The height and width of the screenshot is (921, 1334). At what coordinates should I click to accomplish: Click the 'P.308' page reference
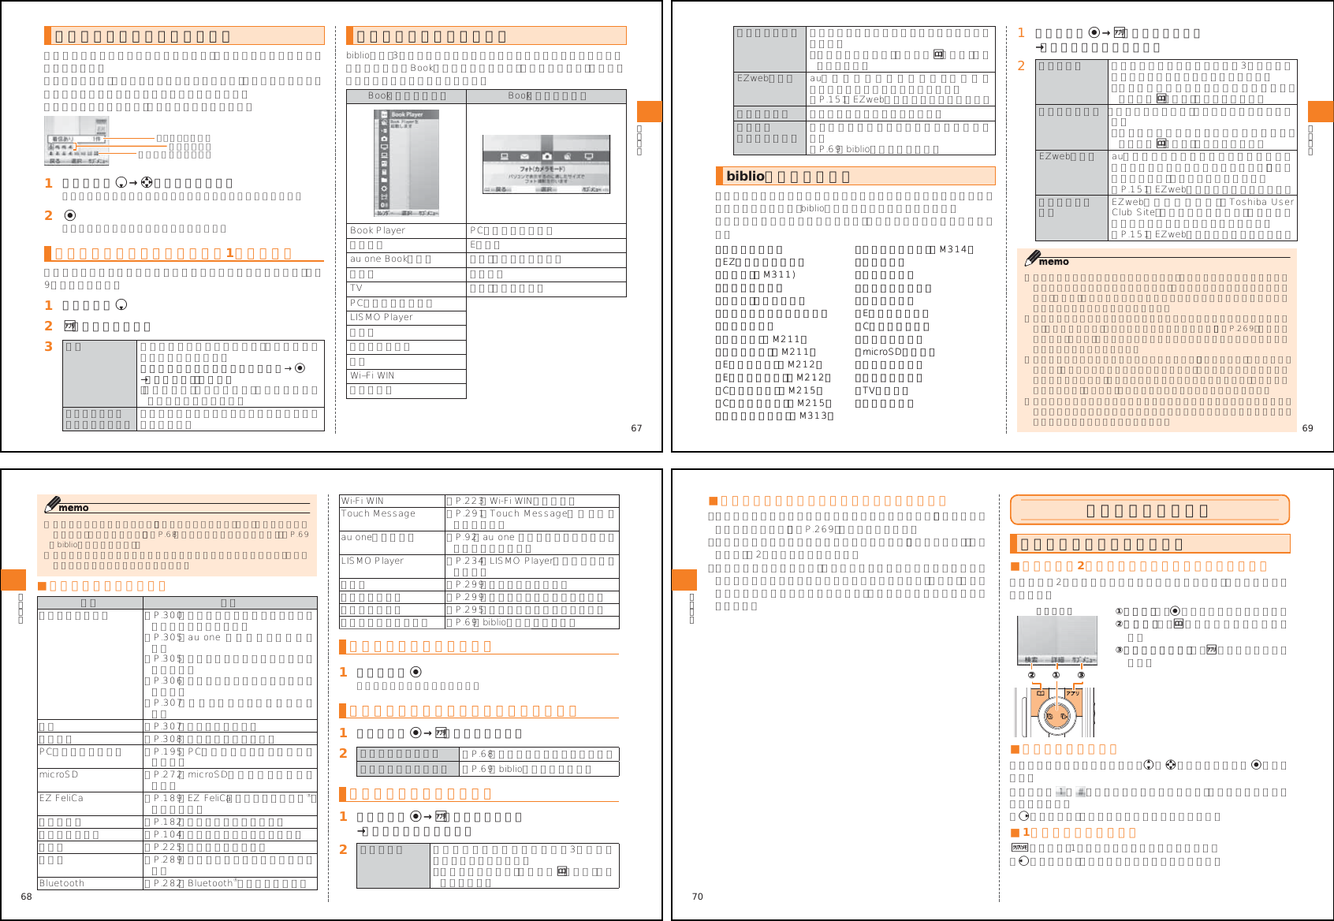click(167, 740)
